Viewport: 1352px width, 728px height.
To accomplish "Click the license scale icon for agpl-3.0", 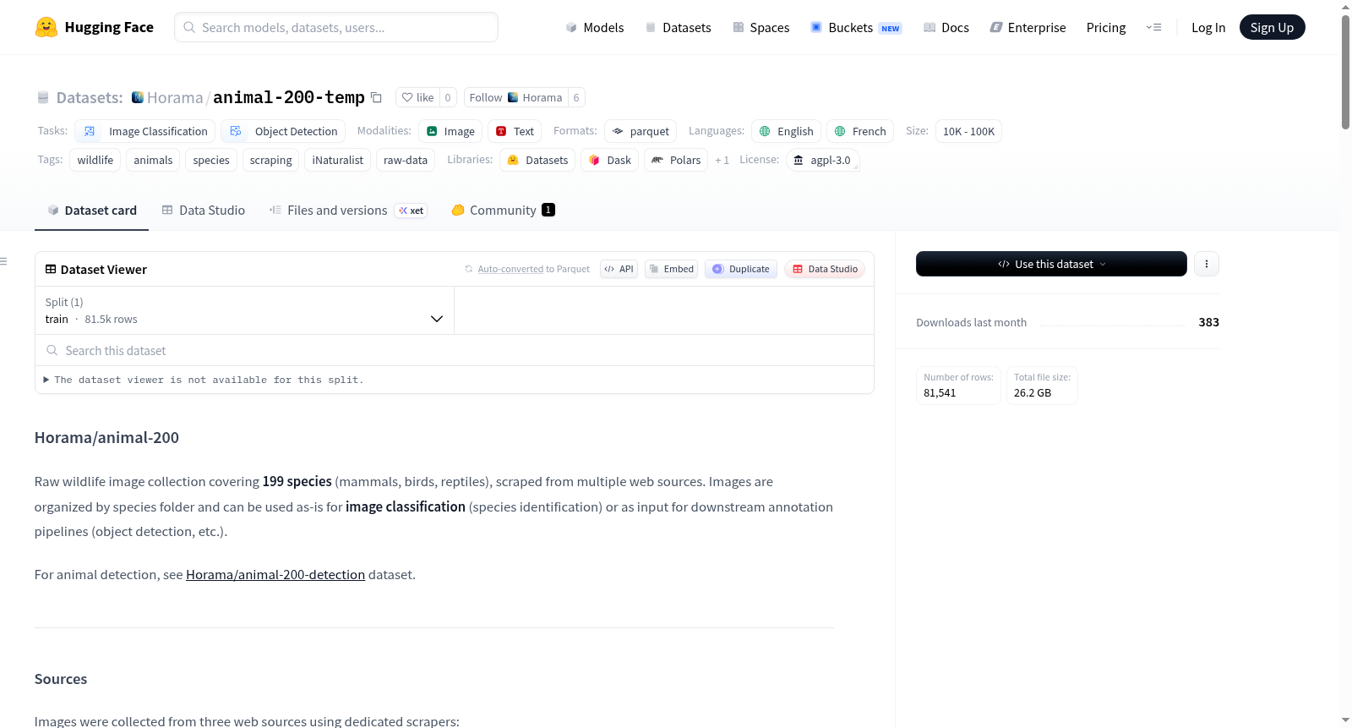I will pos(799,160).
